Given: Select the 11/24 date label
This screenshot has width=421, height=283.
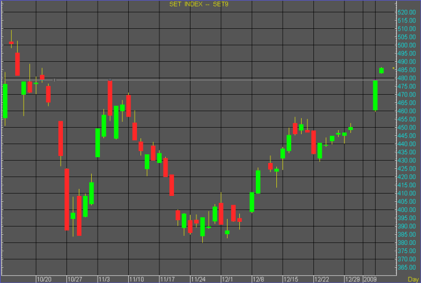Looking at the screenshot, I should [198, 279].
